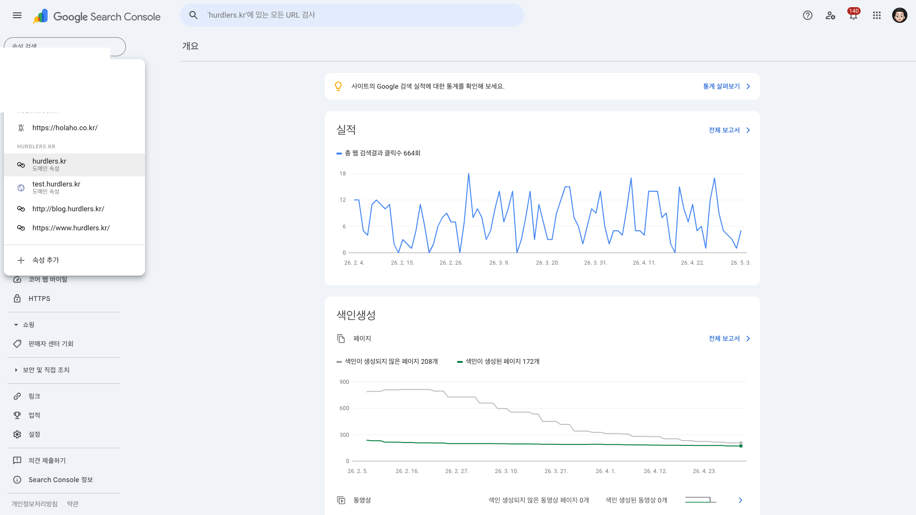Open the account profile avatar
The height and width of the screenshot is (515, 916).
pyautogui.click(x=899, y=15)
